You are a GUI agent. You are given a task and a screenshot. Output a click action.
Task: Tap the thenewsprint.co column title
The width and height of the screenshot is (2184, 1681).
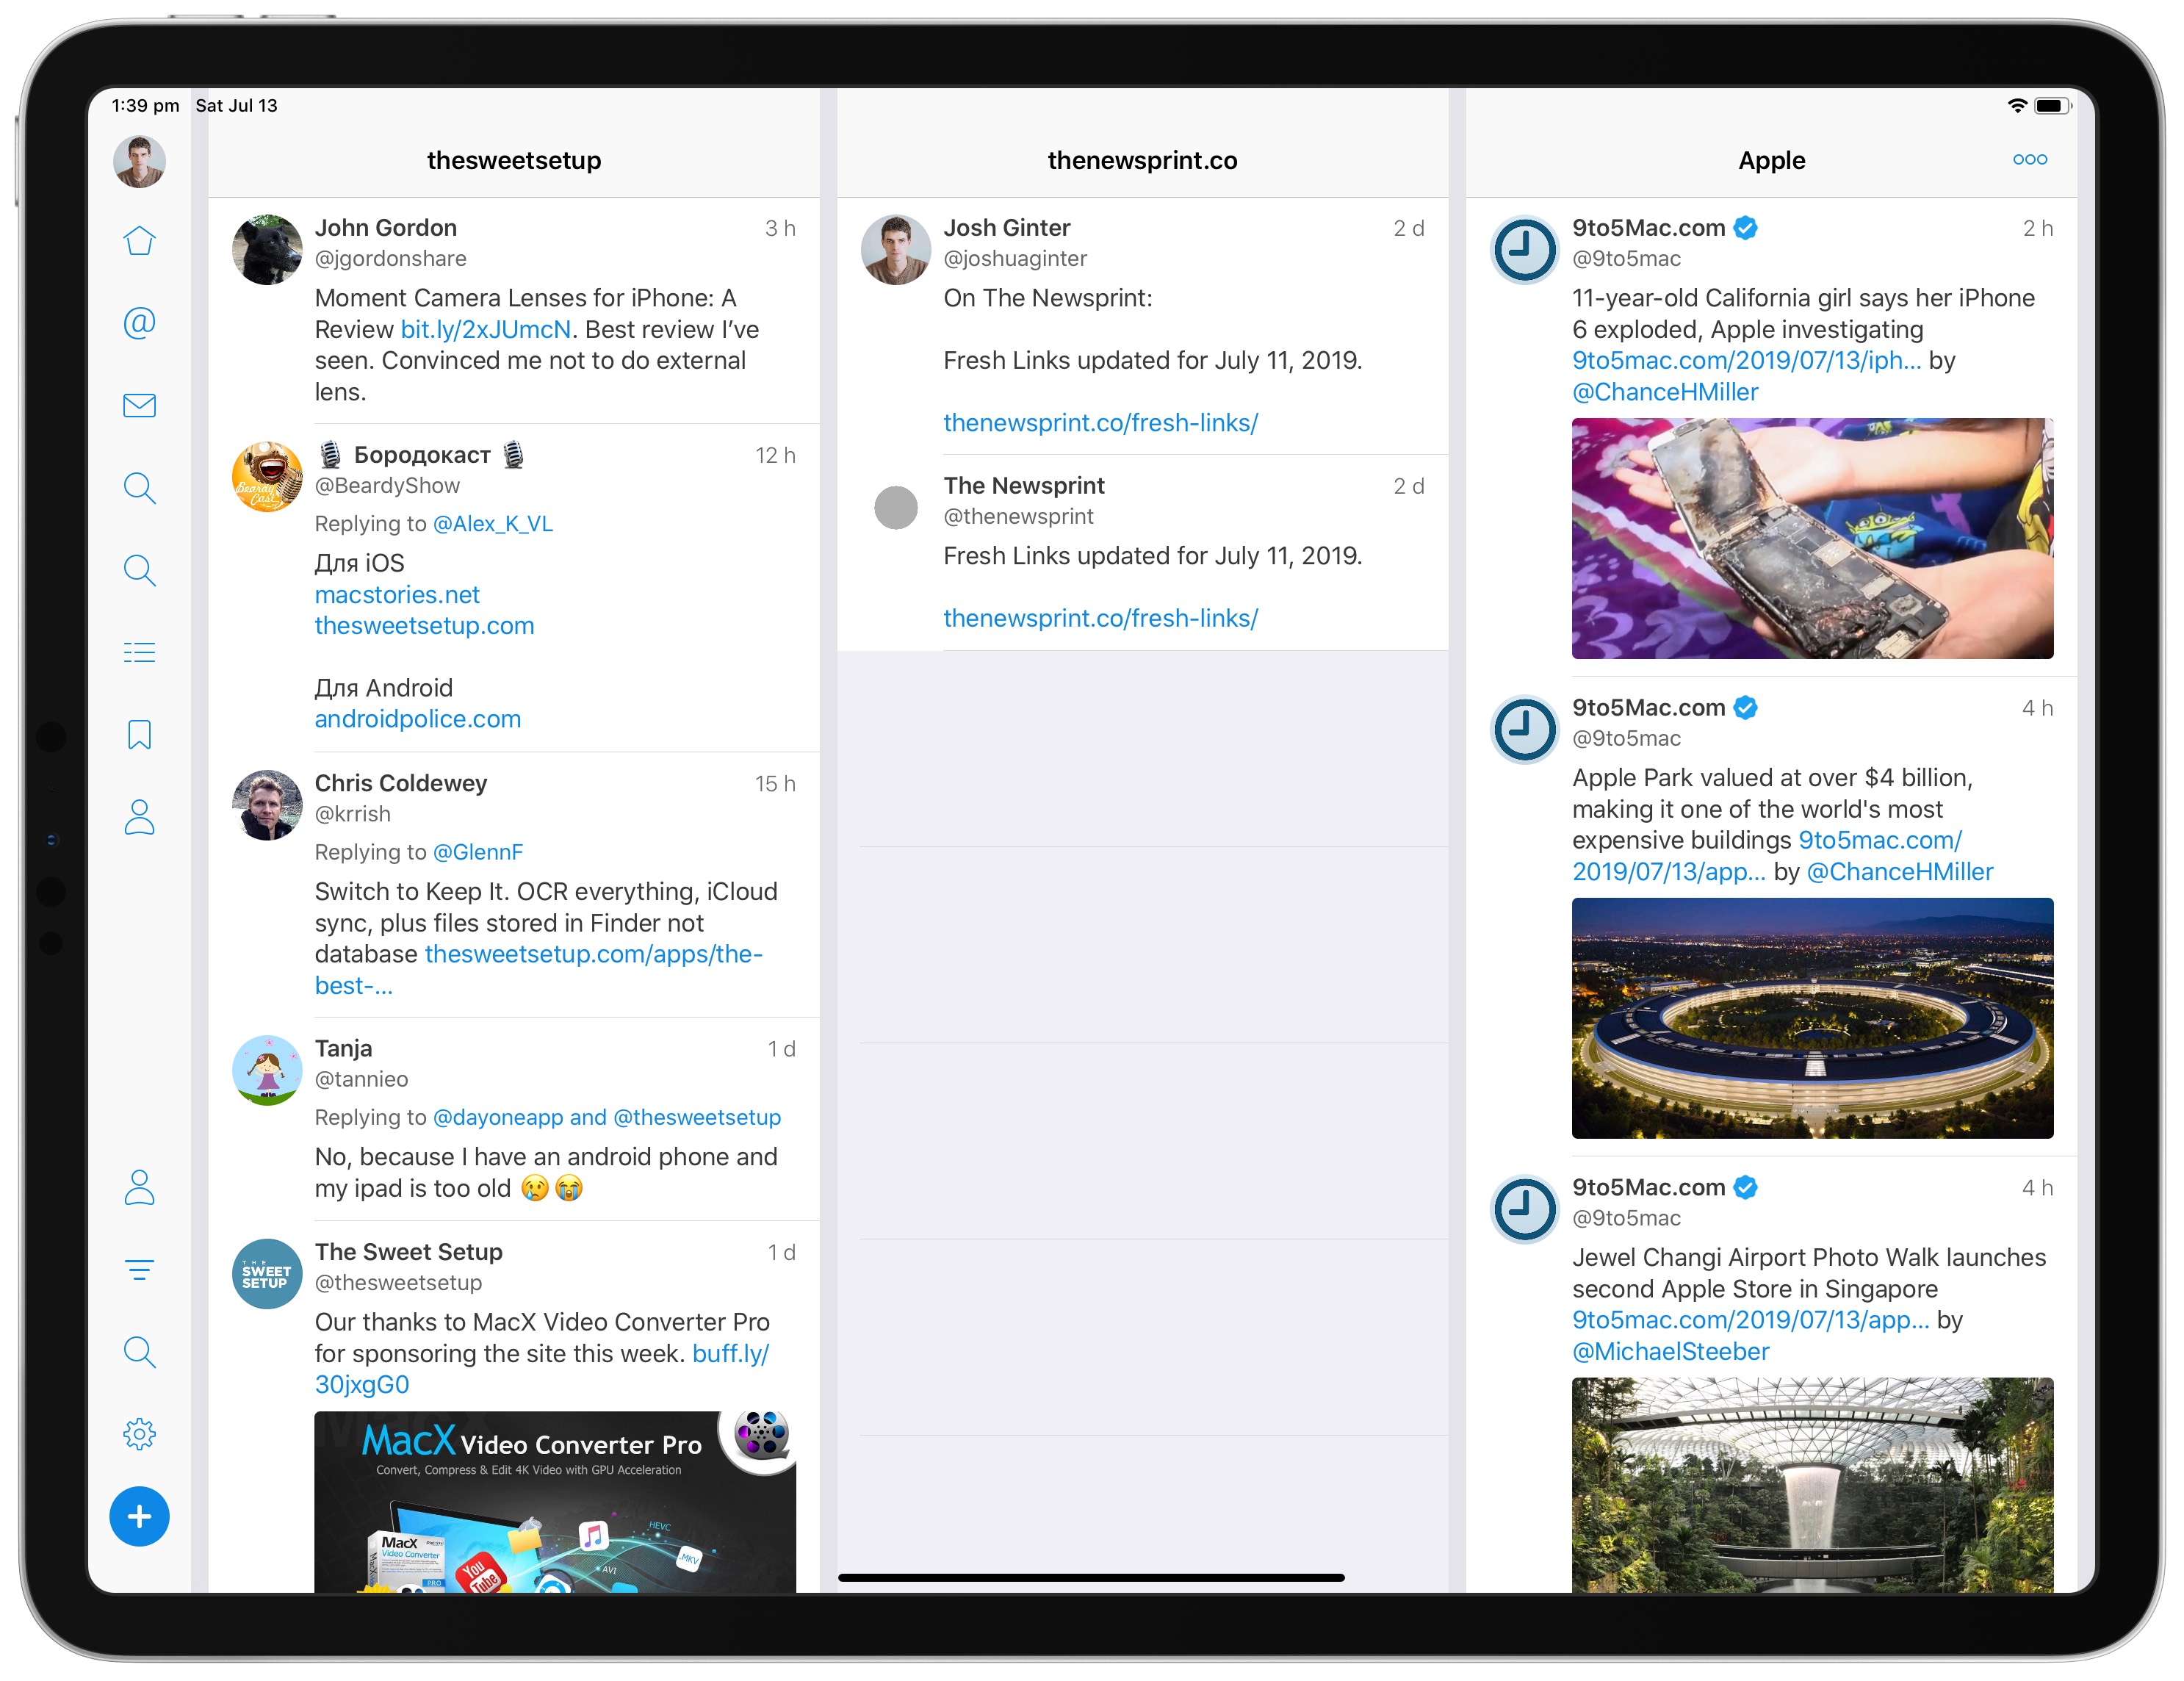pyautogui.click(x=1142, y=160)
